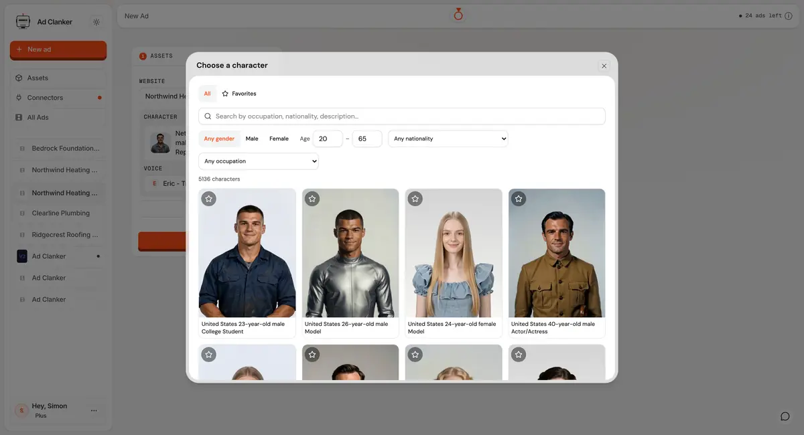This screenshot has width=804, height=435.
Task: Expand the Any occupation dropdown
Action: (259, 161)
